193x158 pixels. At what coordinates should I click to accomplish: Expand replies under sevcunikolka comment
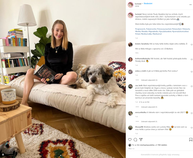tap(149, 122)
